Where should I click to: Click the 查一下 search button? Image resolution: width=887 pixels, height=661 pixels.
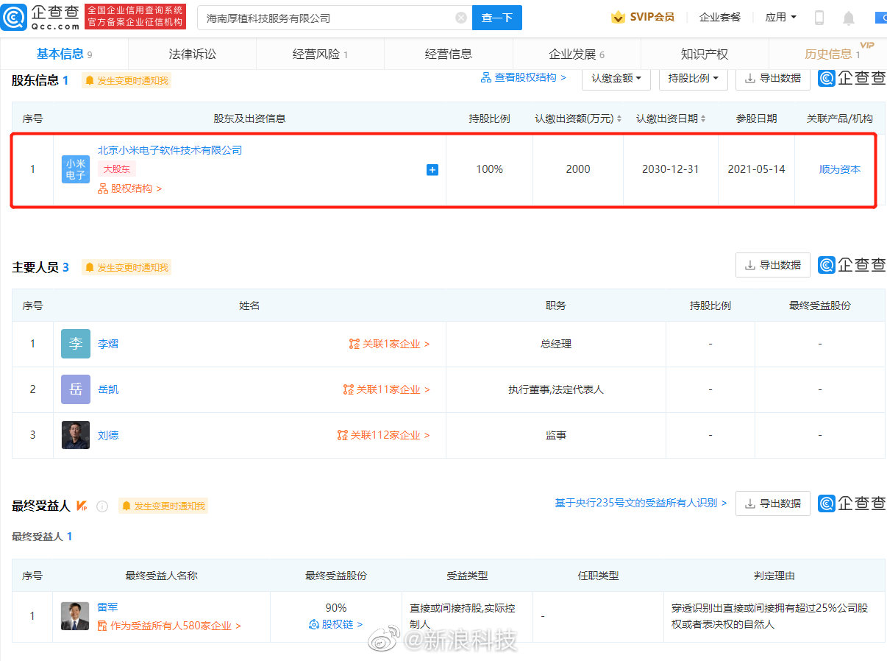click(x=496, y=18)
